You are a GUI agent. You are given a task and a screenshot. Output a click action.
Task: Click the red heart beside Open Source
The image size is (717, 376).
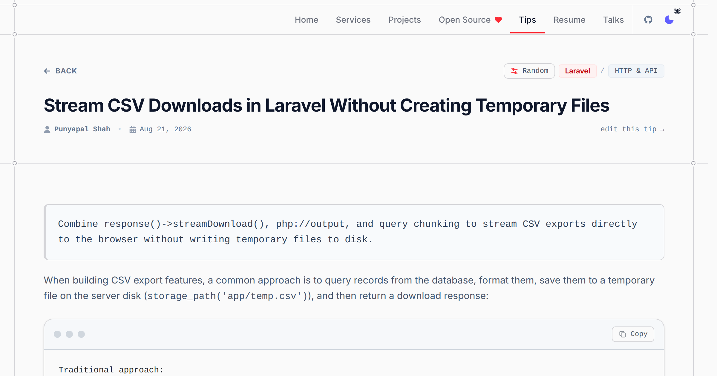click(498, 20)
